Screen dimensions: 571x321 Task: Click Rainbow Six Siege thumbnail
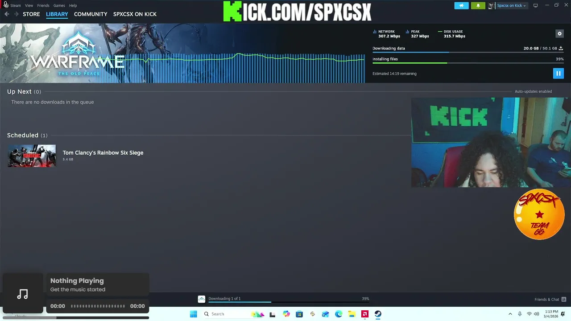pyautogui.click(x=32, y=156)
